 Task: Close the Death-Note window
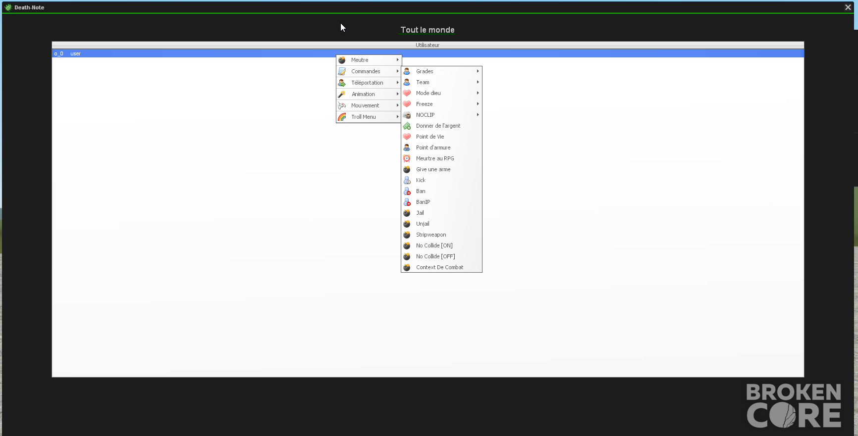pyautogui.click(x=848, y=7)
